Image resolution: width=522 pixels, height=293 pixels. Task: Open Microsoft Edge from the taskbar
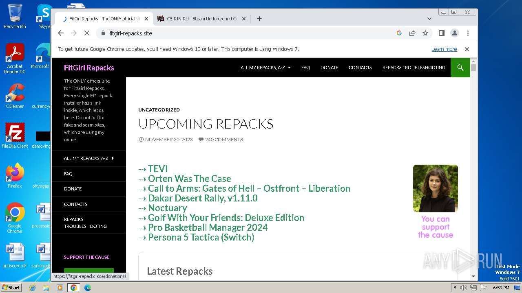pyautogui.click(x=87, y=288)
